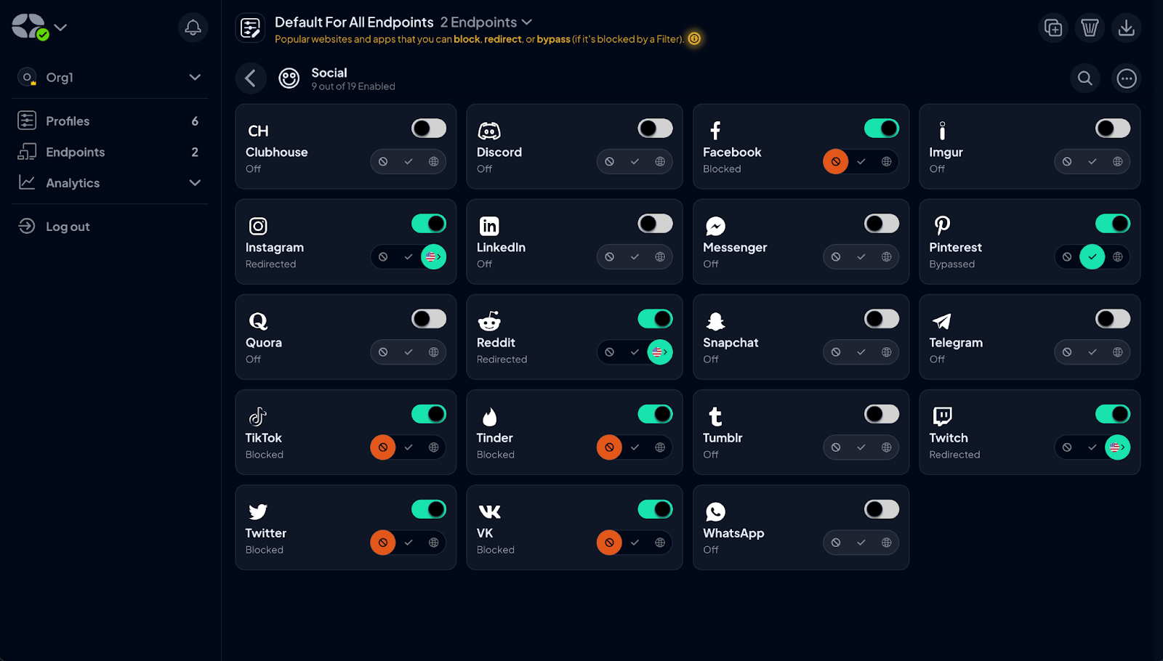Screen dimensions: 1163x661
Task: Select block option for Clubhouse
Action: coord(383,161)
